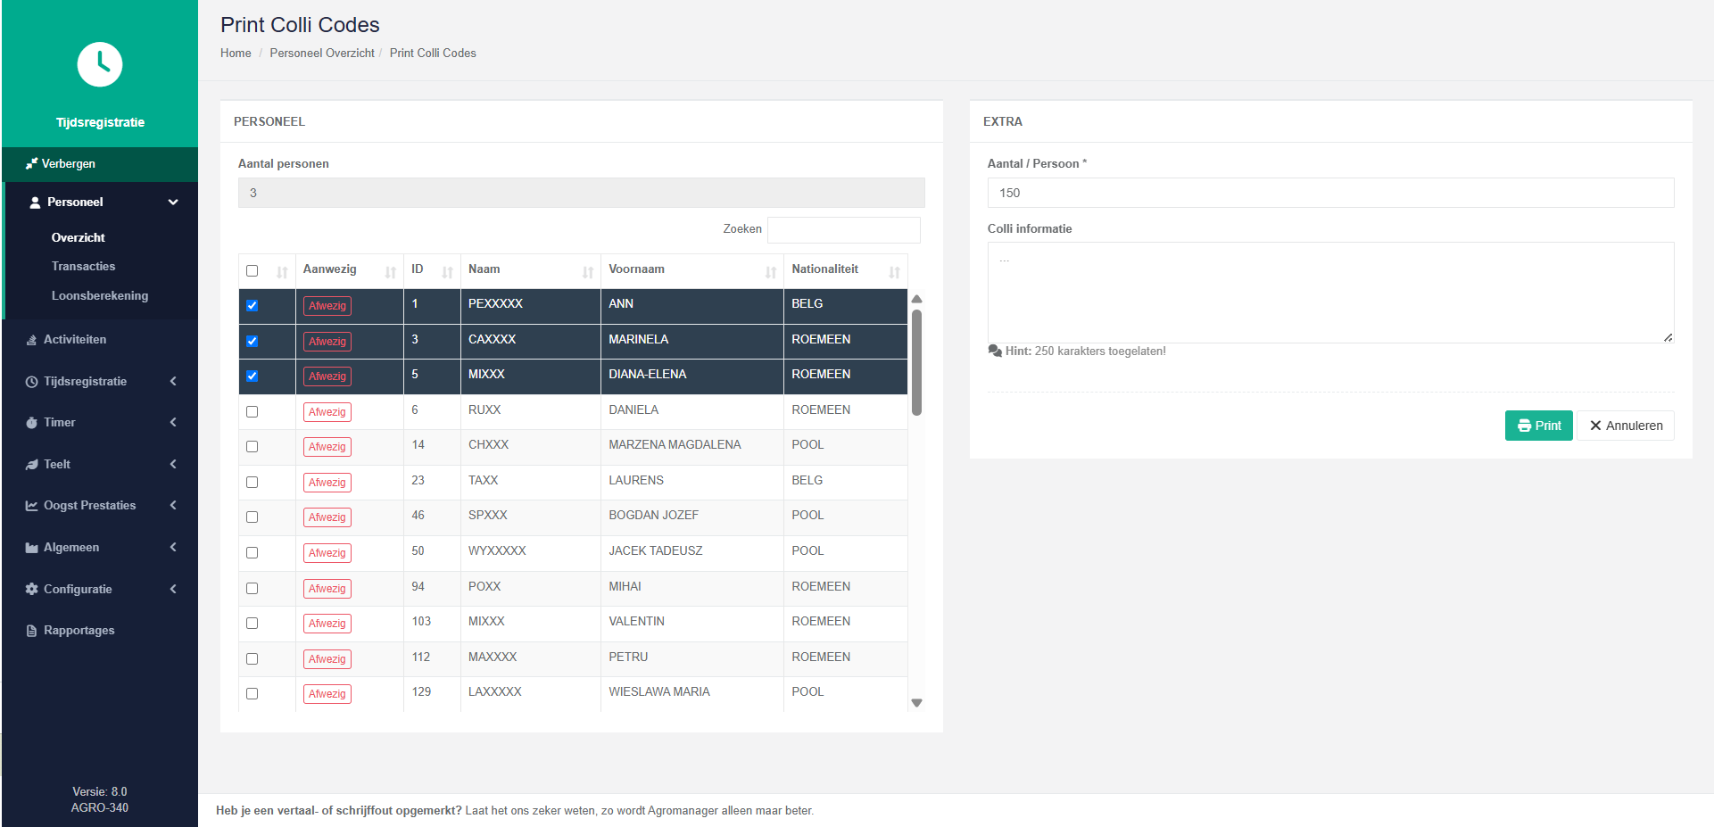
Task: Open the Rapportages menu item
Action: pos(79,631)
